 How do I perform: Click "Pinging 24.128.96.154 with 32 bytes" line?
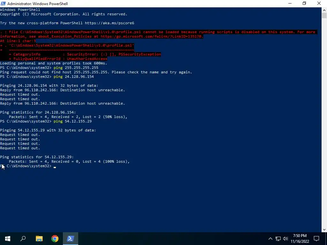[x=49, y=85]
